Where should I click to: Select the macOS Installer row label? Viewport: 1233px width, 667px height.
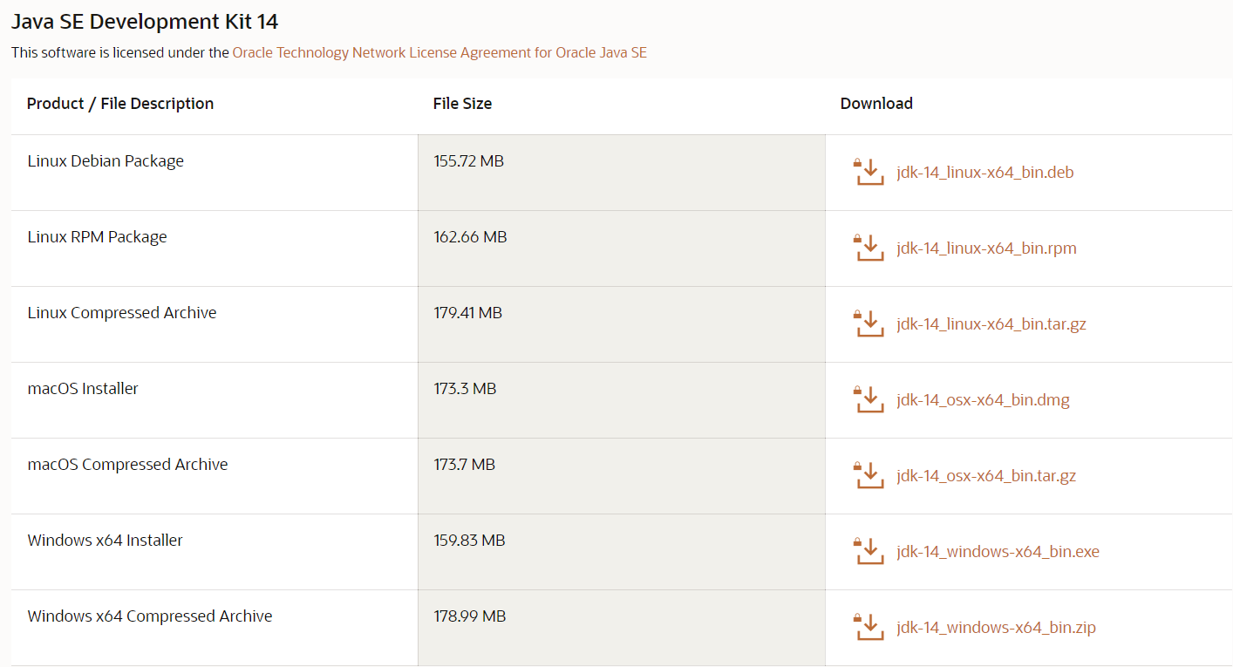(83, 389)
